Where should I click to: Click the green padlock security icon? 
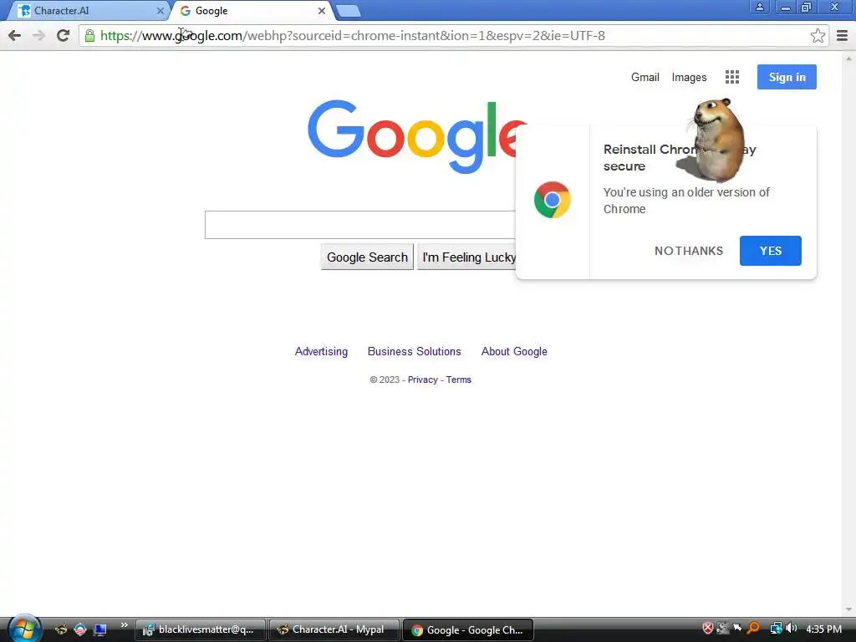90,36
